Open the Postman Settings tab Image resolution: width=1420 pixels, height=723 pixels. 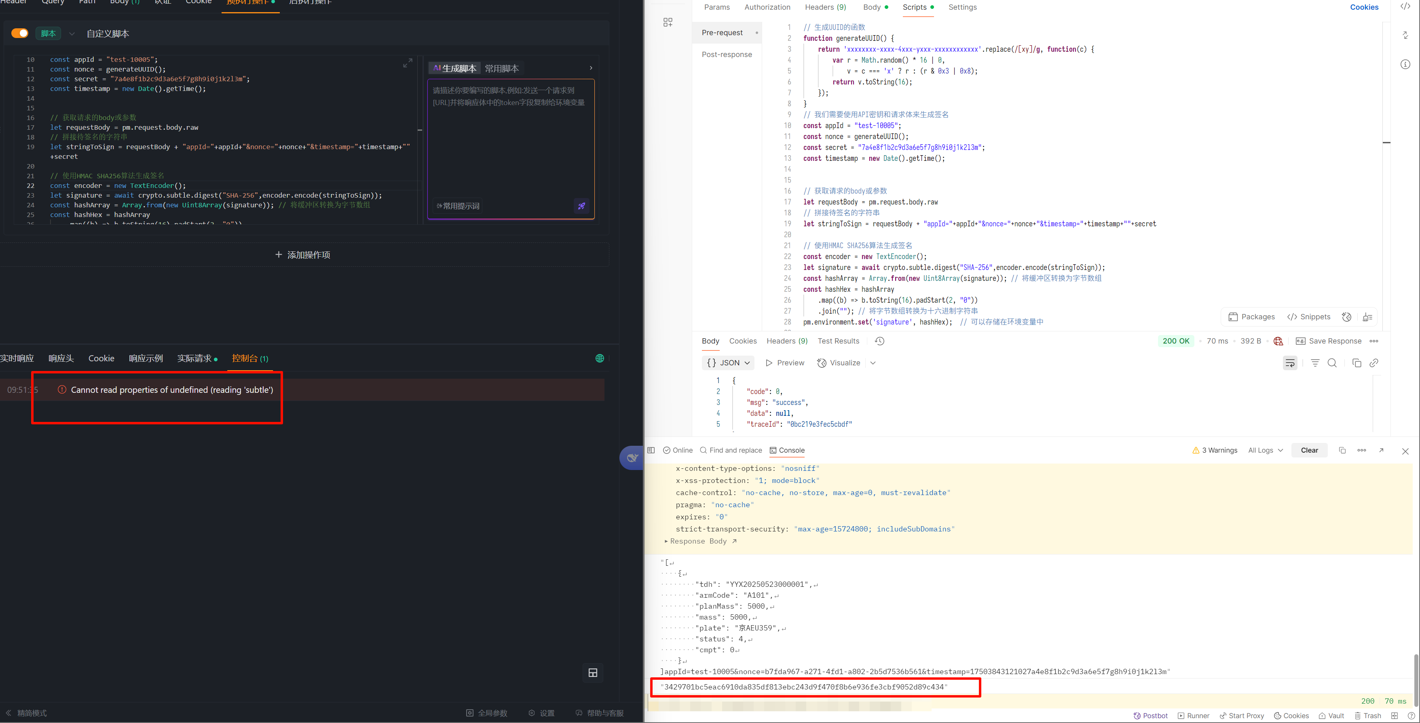pyautogui.click(x=962, y=7)
